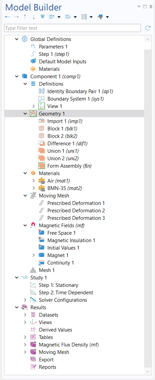The image size is (155, 380).
Task: Open the Model Builder filter dropdown arrow
Action: (107, 17)
